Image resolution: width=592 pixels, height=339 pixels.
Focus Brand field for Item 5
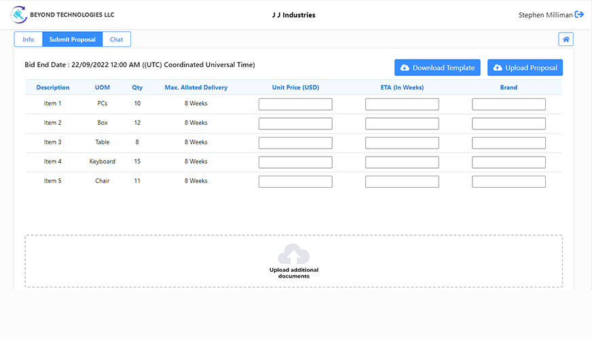click(x=508, y=182)
